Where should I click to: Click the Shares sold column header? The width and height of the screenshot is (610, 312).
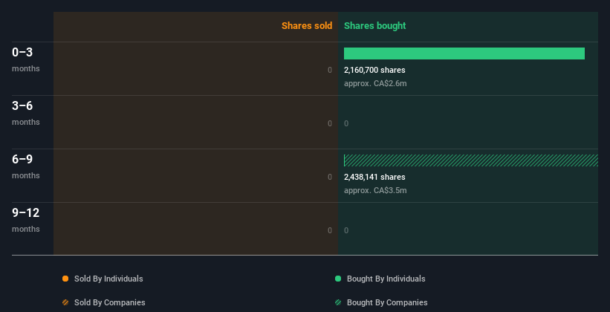point(307,26)
